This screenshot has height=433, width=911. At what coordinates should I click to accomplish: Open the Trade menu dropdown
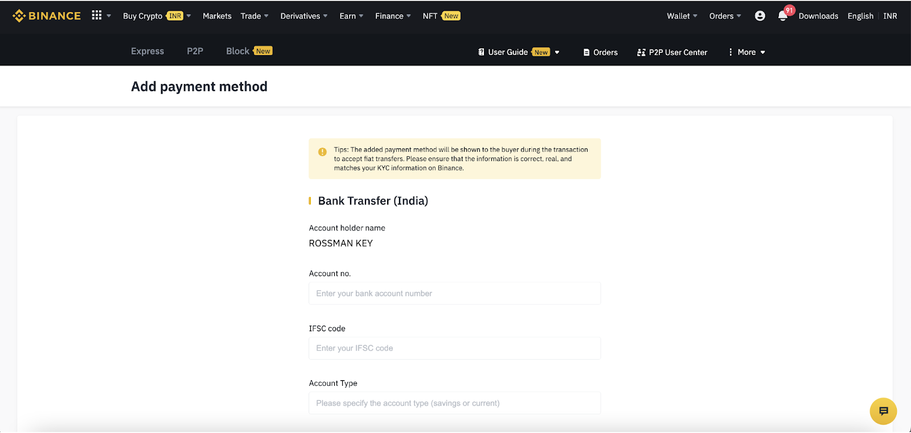click(255, 16)
